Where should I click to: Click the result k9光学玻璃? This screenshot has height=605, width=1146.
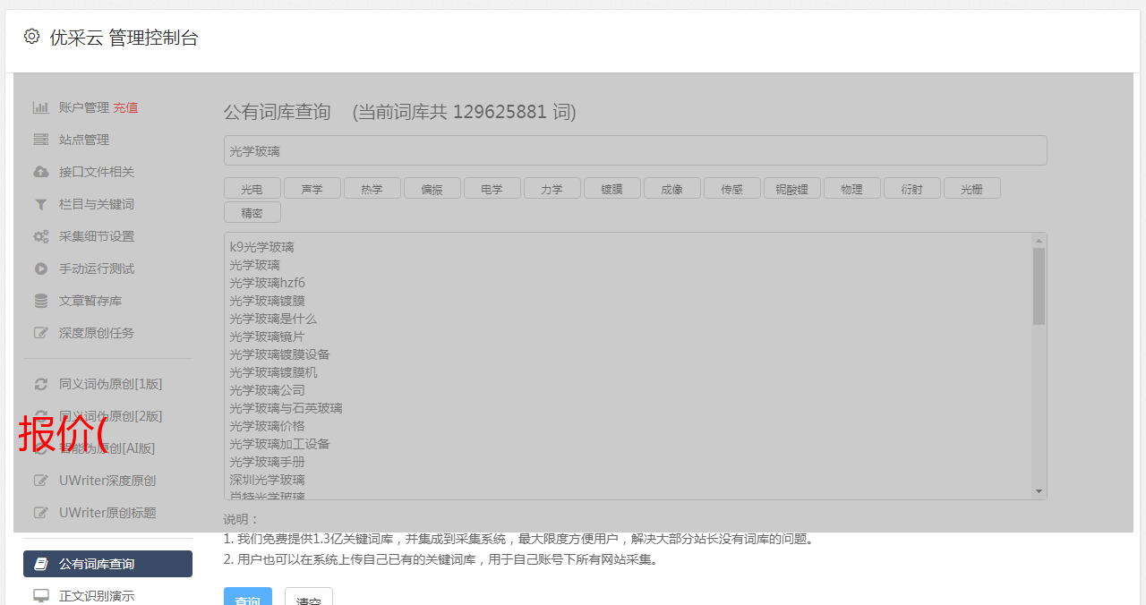[x=261, y=247]
